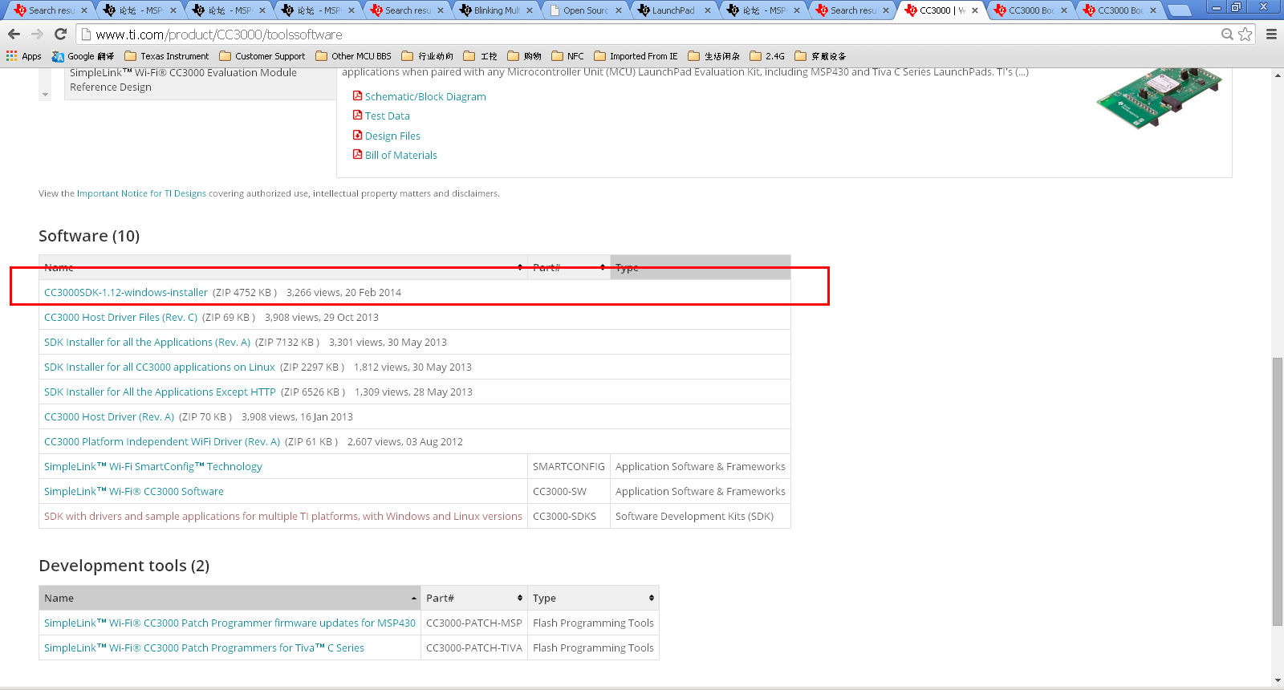Click the small arrow under the left panel
This screenshot has width=1284, height=690.
[x=45, y=95]
